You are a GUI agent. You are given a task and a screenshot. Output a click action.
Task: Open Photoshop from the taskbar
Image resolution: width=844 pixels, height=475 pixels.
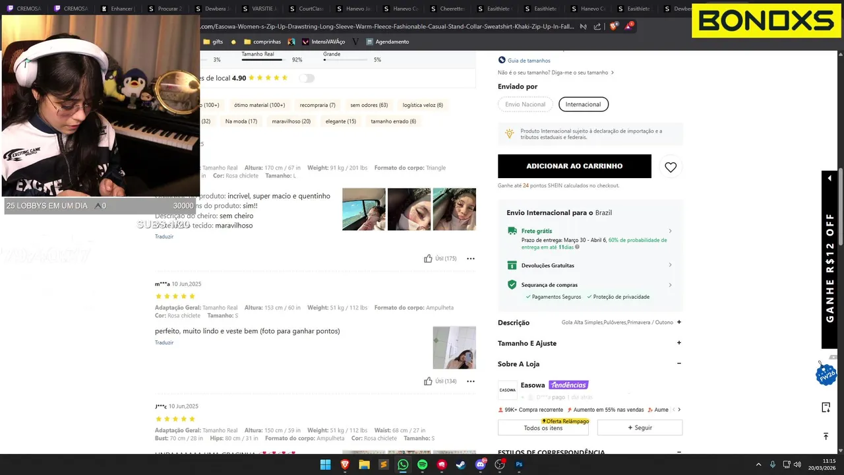point(519,464)
